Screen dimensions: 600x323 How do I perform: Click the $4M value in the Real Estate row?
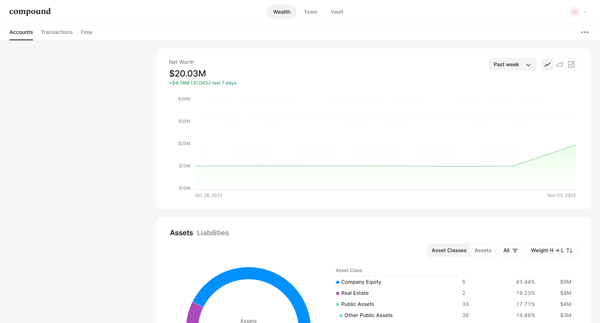(566, 293)
